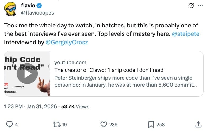Open the @GergelyOrosz mention link
Screen dimensions: 209x131
[x=67, y=42]
